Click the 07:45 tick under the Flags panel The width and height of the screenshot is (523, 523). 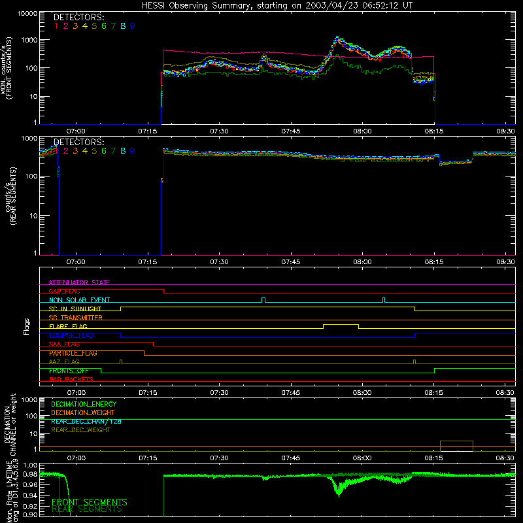[290, 393]
